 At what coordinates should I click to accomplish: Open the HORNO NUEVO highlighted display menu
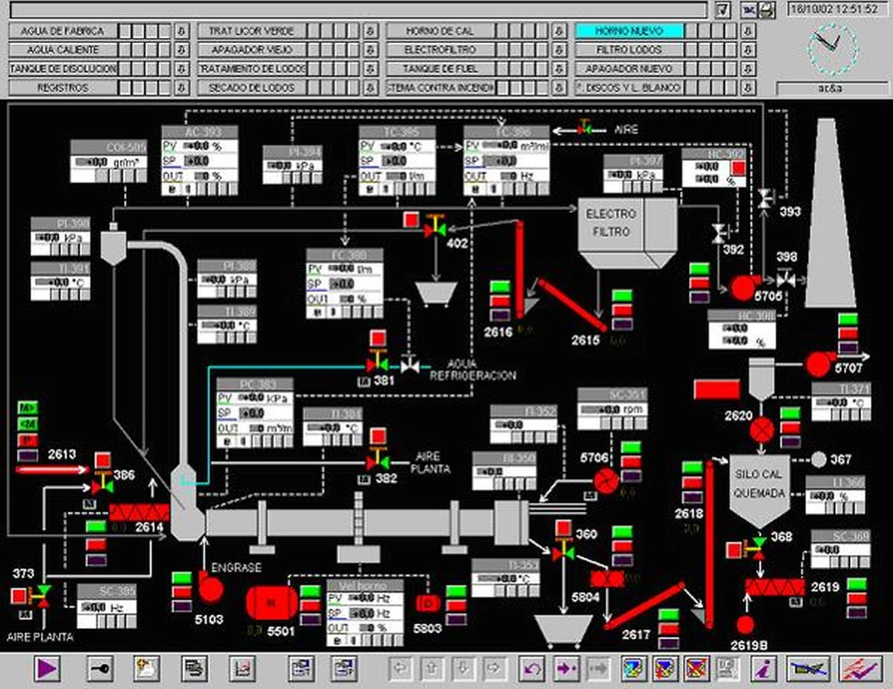[629, 31]
